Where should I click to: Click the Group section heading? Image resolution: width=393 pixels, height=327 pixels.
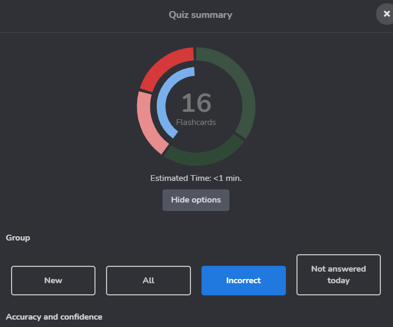[18, 238]
